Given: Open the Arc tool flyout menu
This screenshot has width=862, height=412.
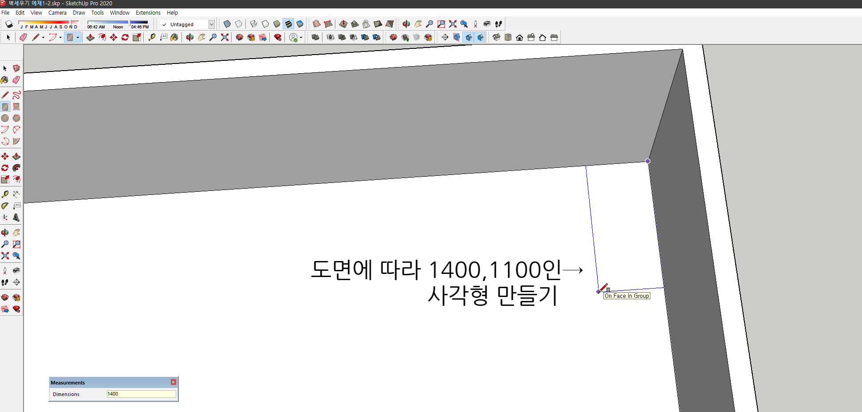Looking at the screenshot, I should (60, 38).
